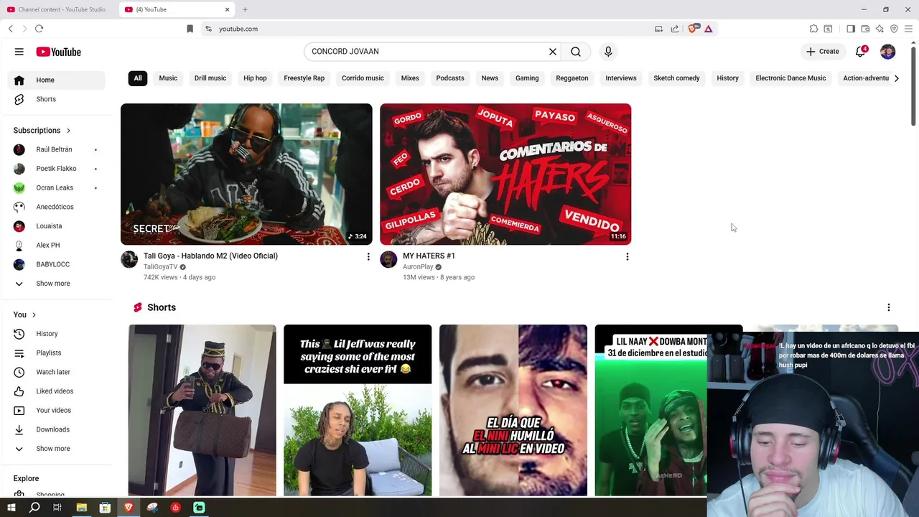The width and height of the screenshot is (919, 517).
Task: Open History in the sidebar
Action: click(x=56, y=334)
